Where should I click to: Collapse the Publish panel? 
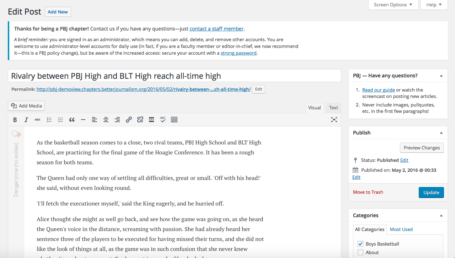(x=441, y=133)
